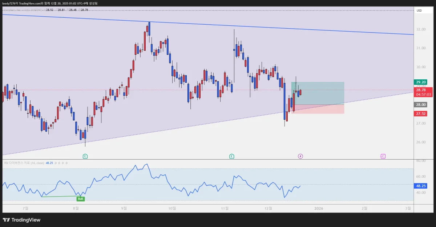Viewport: 436px width, 227px height.
Task: Click the 3월 time axis label
Action: [x=409, y=208]
